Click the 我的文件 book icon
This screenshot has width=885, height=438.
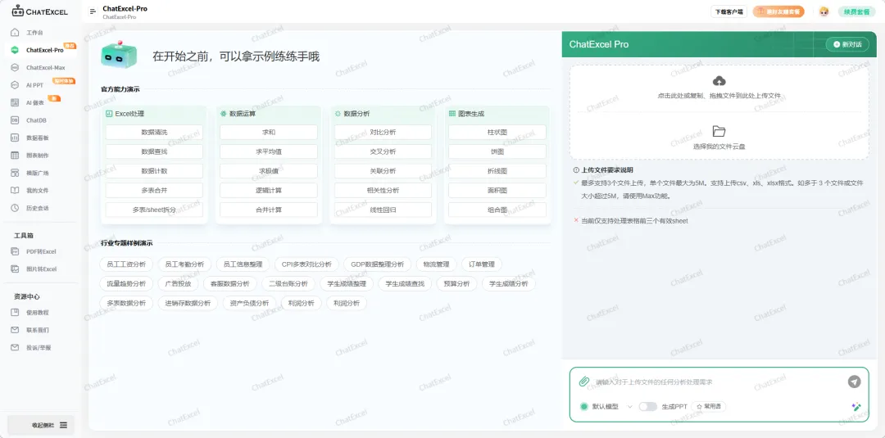(x=16, y=191)
